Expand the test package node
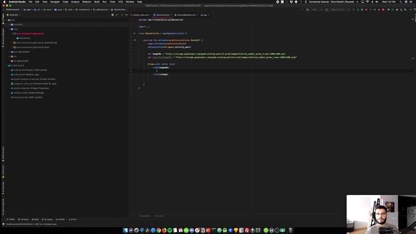416x234 pixels. coord(12,47)
